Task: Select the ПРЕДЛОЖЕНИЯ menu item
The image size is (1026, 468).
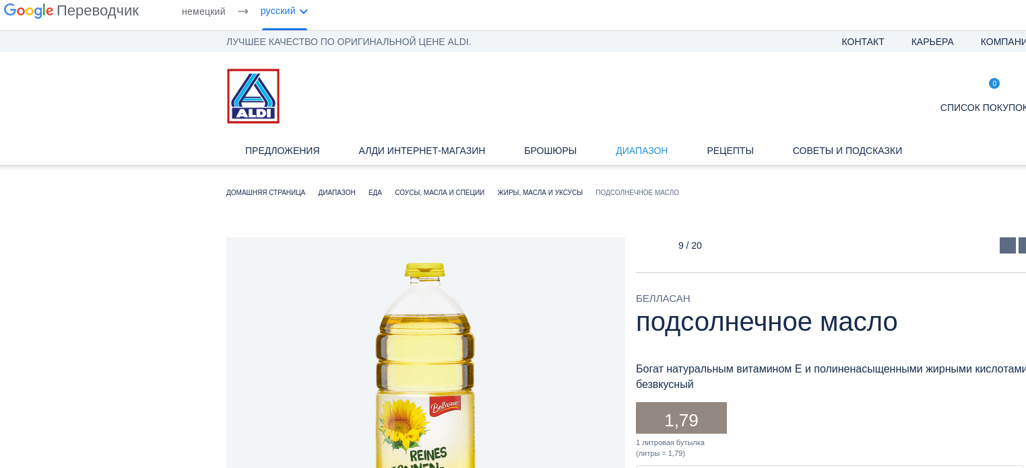Action: pos(282,151)
